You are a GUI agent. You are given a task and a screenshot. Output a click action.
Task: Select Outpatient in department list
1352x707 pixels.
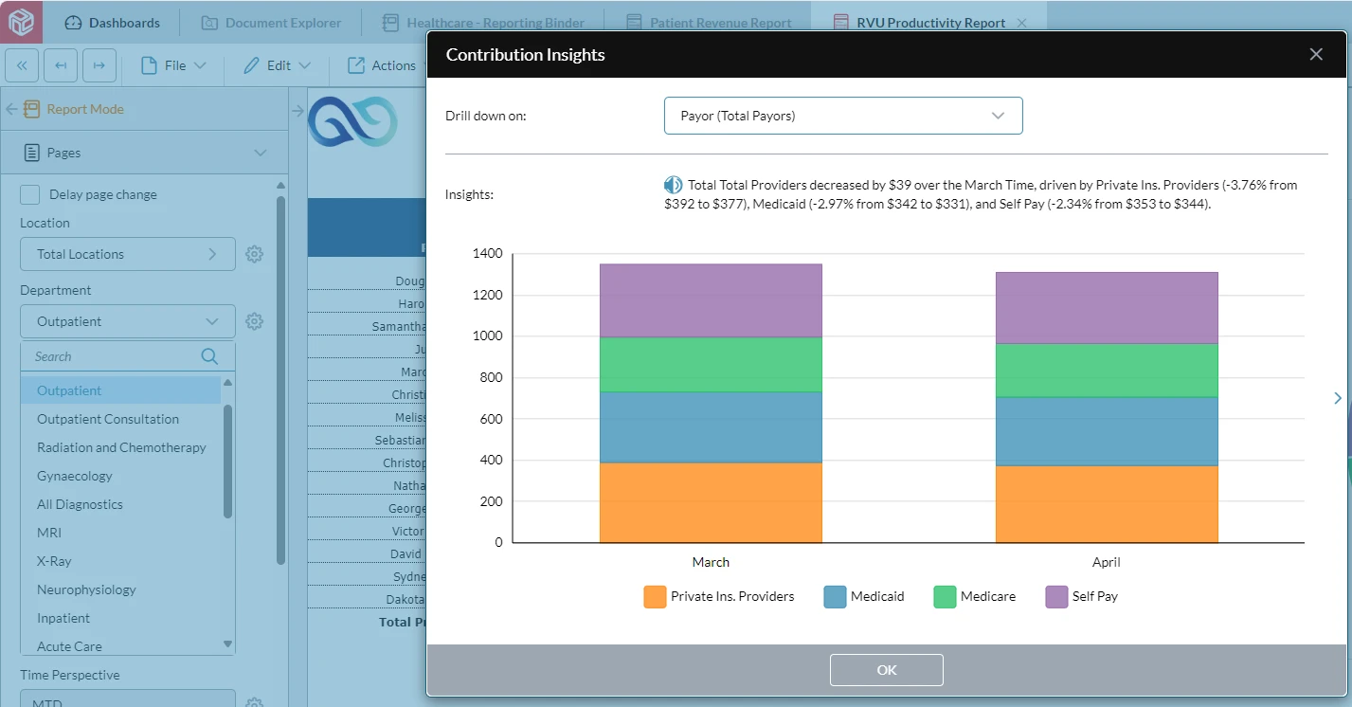pyautogui.click(x=120, y=390)
